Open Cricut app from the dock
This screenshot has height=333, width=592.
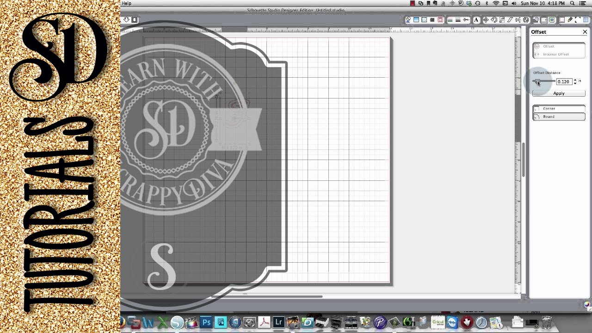(438, 322)
